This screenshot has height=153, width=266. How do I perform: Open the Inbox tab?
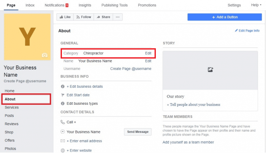tap(30, 5)
